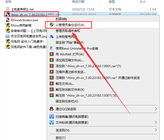Select 使用Revo Uninstaller Pro安装
The width and height of the screenshot is (164, 140).
pyautogui.click(x=77, y=48)
